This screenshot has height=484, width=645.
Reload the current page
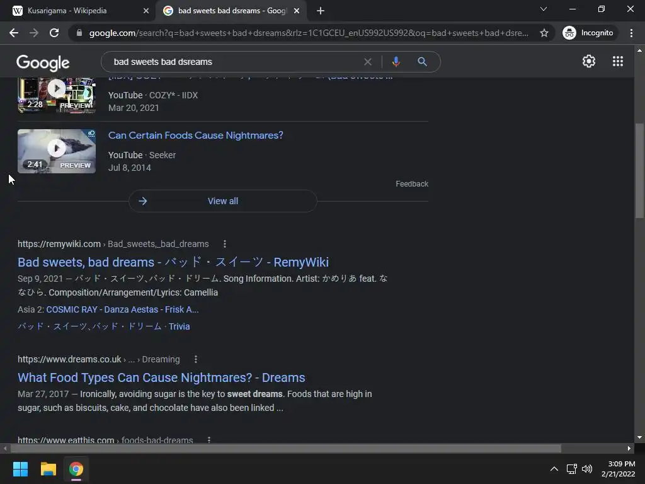click(54, 33)
